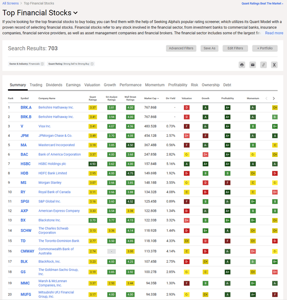Sort by Wall Street Ratings header
This screenshot has width=287, height=300.
pos(130,98)
